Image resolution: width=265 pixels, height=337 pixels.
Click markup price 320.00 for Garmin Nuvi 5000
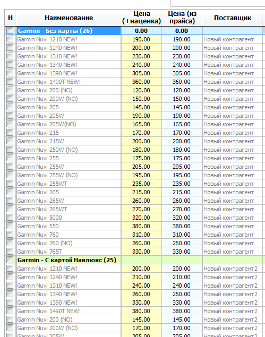point(141,218)
